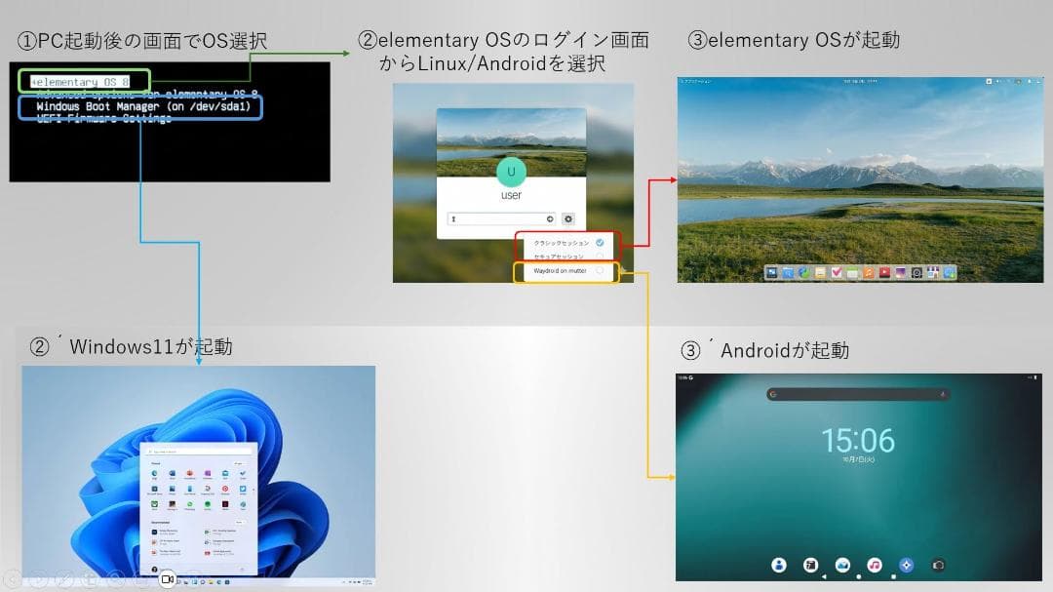The height and width of the screenshot is (592, 1053).
Task: Open Files in the elementary dock
Action: [x=788, y=272]
